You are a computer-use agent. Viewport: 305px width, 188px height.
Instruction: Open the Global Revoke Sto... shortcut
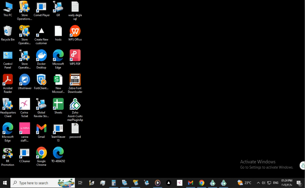click(41, 108)
